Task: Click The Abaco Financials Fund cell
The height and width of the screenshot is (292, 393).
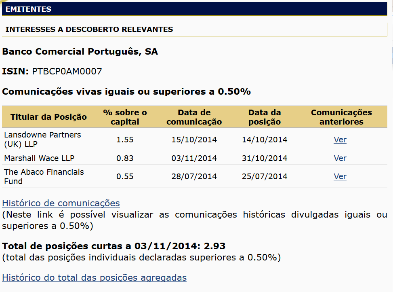Action: click(x=44, y=176)
